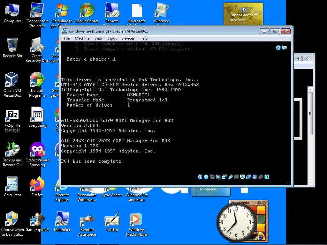Screen dimensions: 327x245
Task: Click the VirtualBox window's lower-right resize grip
Action: point(289,183)
